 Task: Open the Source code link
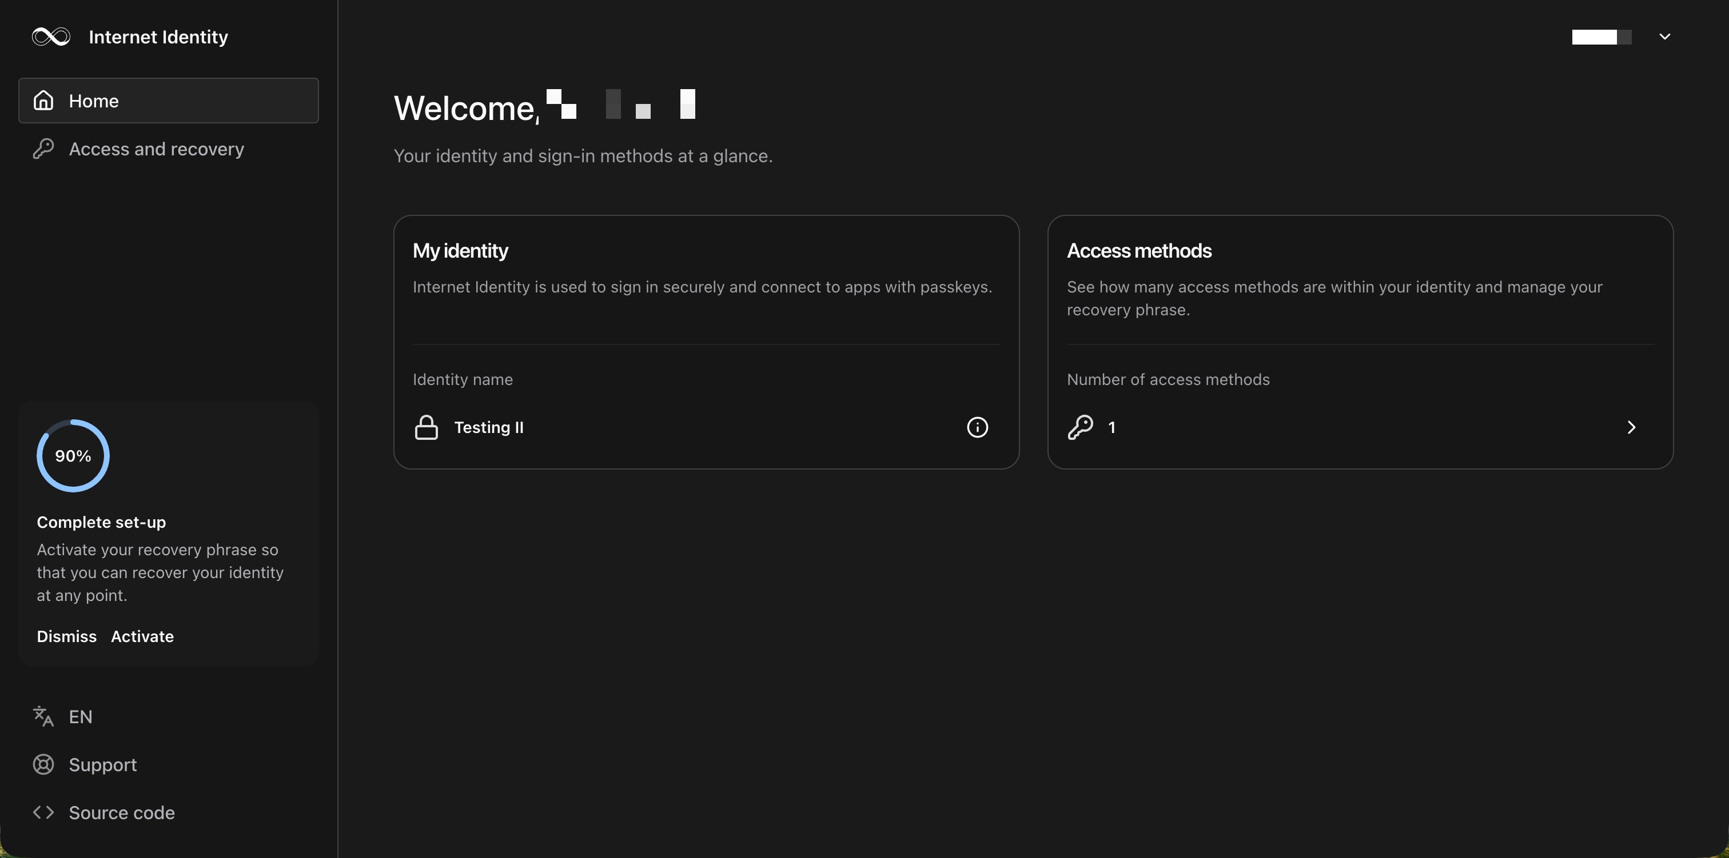tap(121, 812)
